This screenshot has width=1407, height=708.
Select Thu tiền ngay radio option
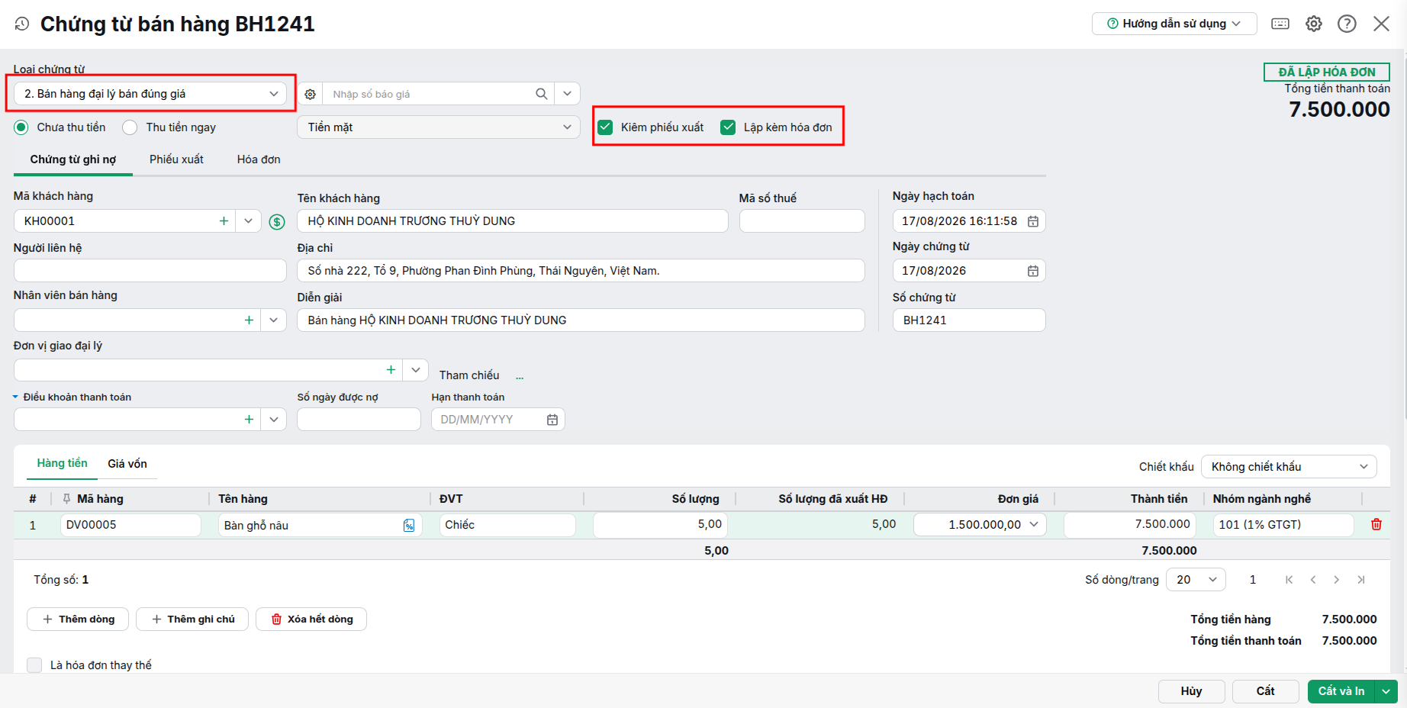[130, 127]
